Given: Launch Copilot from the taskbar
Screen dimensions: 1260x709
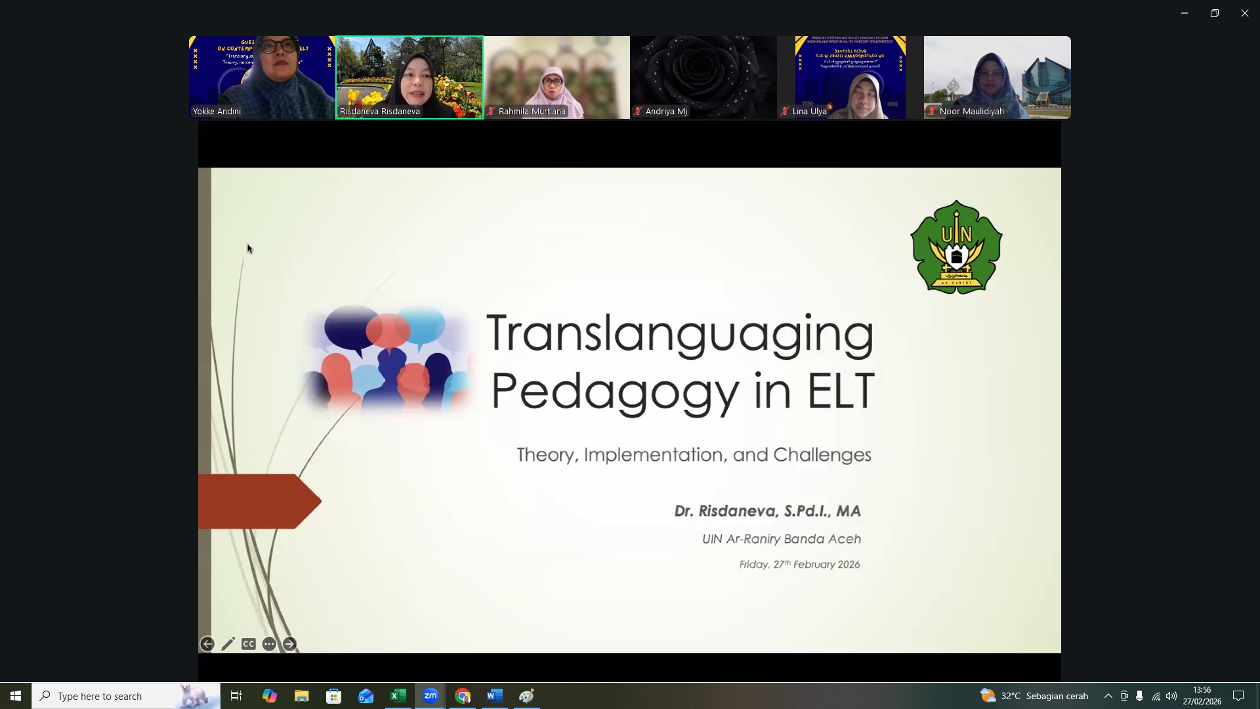Looking at the screenshot, I should click(x=269, y=696).
